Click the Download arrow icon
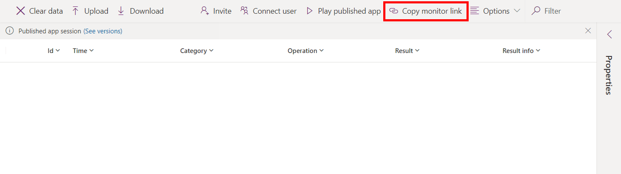 pos(121,11)
